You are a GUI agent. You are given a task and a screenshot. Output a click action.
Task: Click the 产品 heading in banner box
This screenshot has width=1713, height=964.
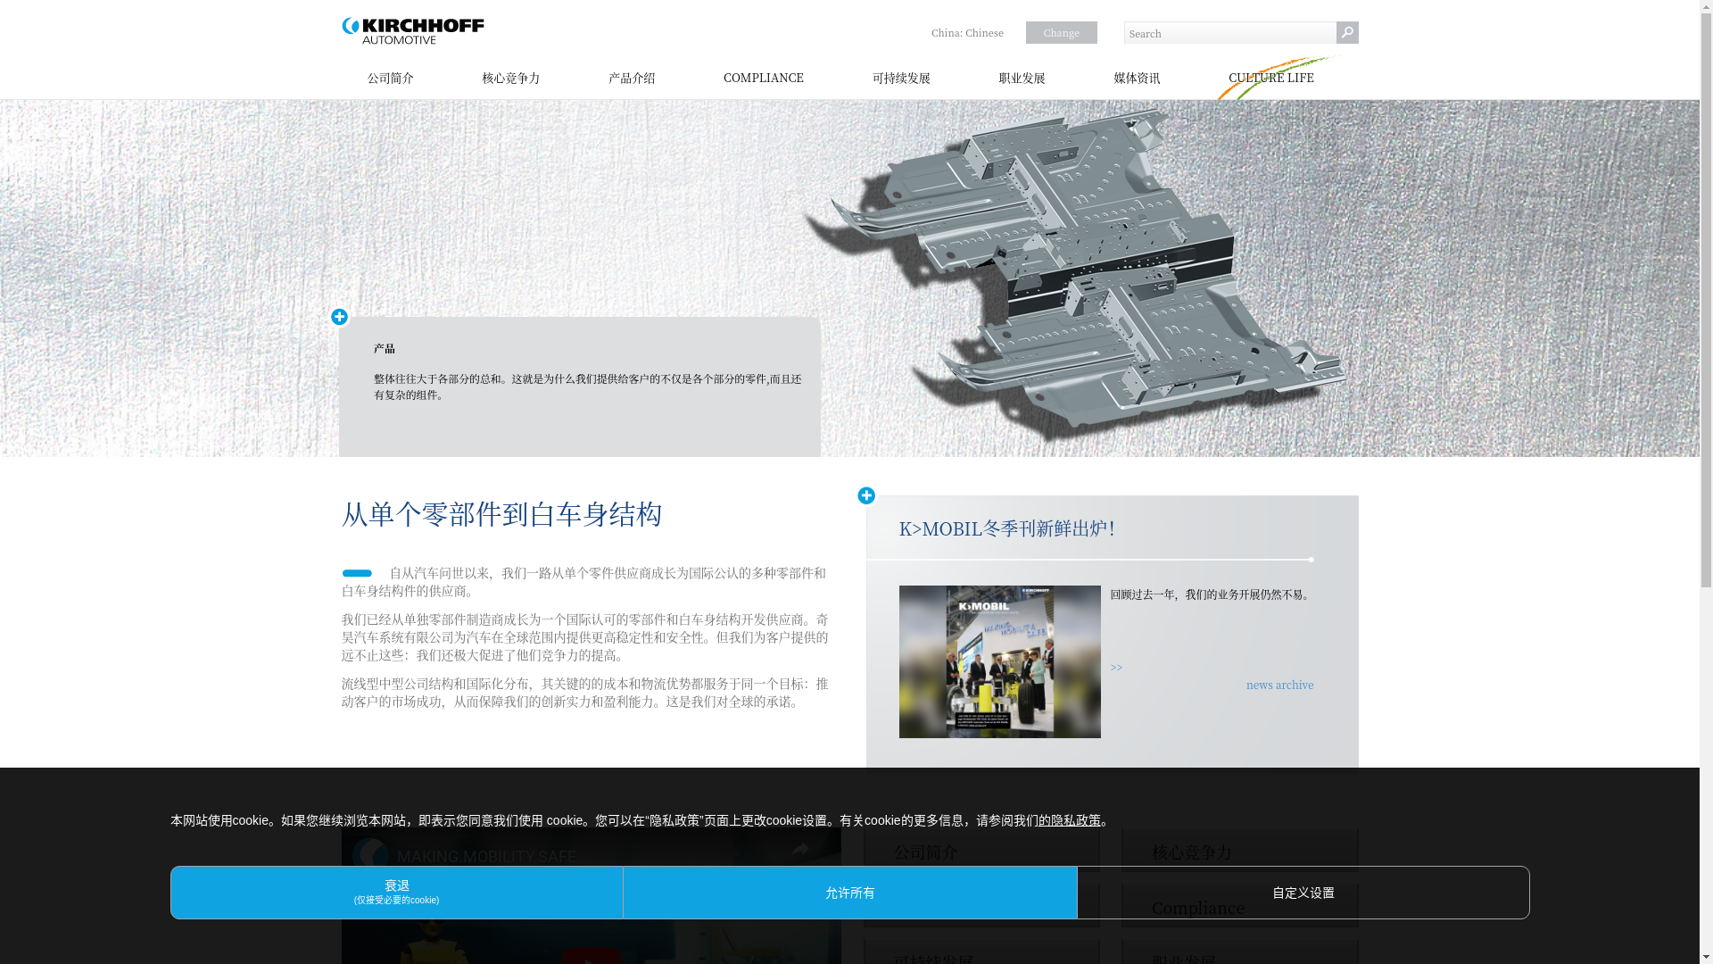coord(385,348)
